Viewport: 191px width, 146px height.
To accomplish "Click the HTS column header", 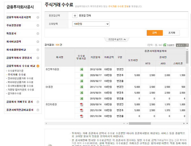I will [x=148, y=63].
